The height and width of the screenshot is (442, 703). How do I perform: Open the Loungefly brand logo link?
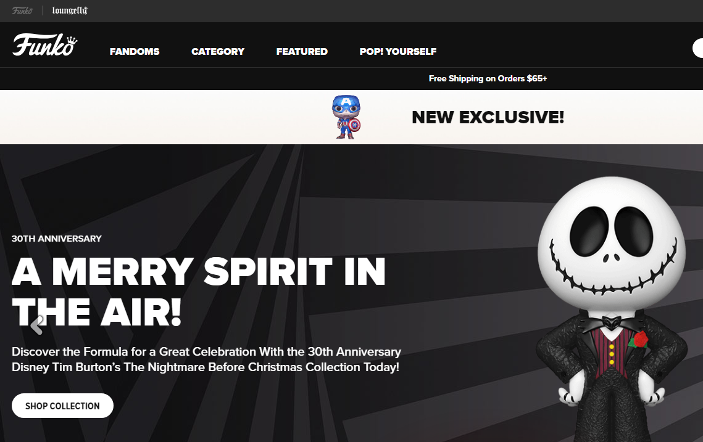tap(70, 10)
